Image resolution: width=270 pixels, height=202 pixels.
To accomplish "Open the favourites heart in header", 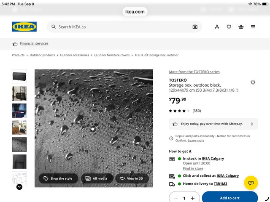I will [x=229, y=27].
